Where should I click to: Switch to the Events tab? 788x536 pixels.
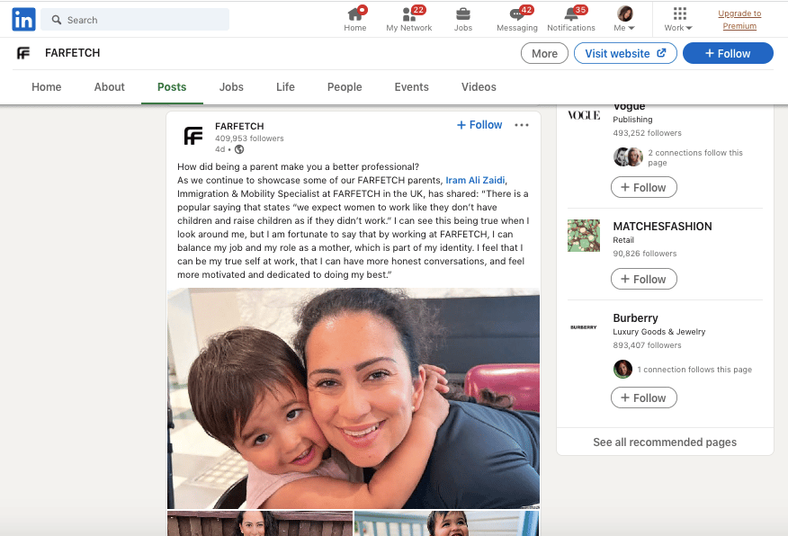point(412,87)
